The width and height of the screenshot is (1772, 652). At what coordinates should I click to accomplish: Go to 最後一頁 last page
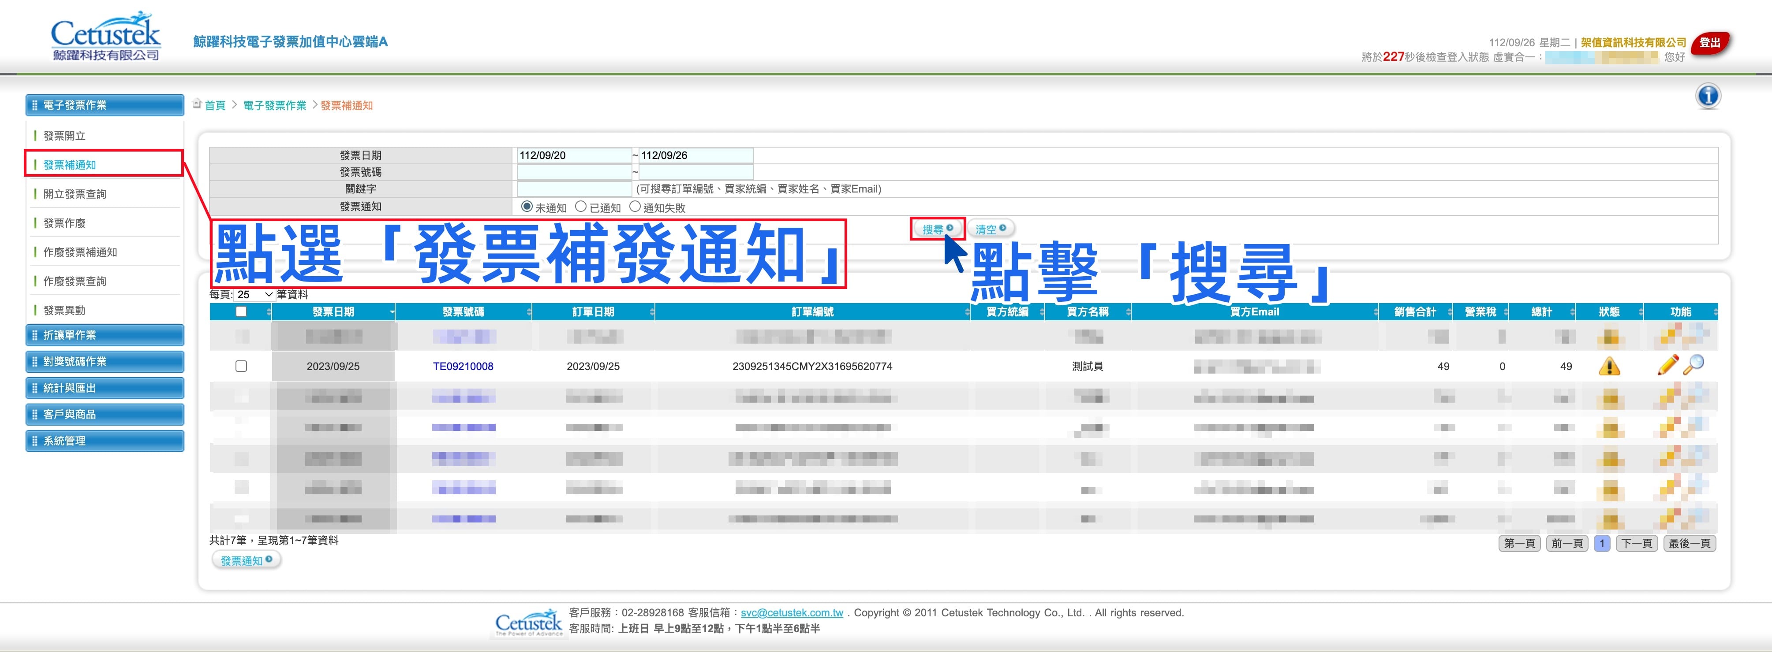(x=1690, y=544)
